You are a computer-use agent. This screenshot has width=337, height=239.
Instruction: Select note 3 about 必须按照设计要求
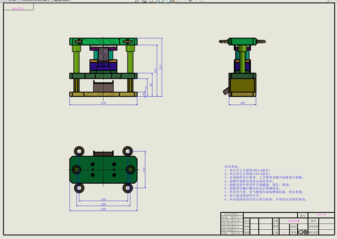264,178
